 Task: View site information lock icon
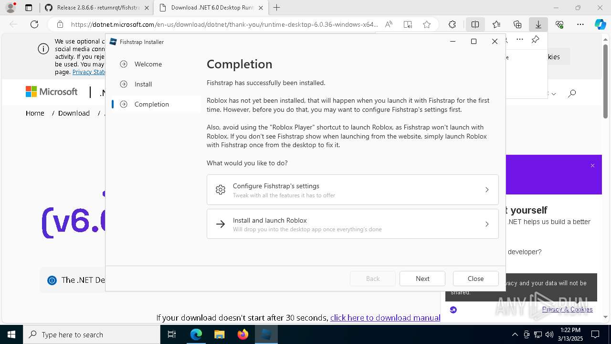(60, 24)
